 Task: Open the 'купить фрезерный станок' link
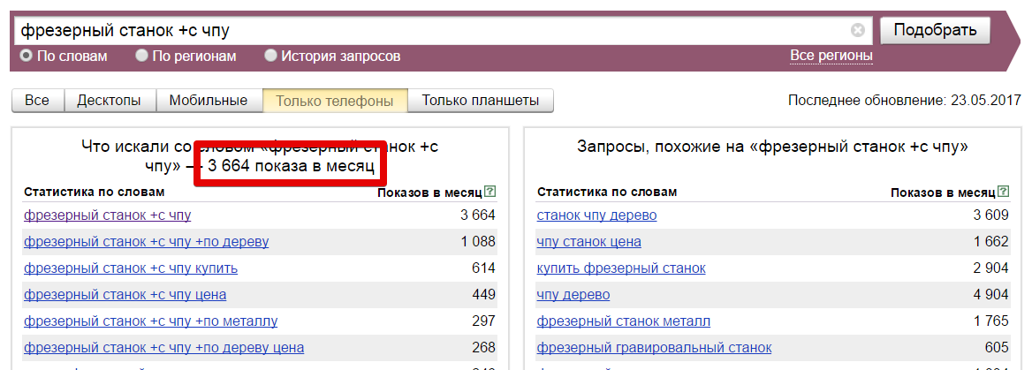[621, 268]
